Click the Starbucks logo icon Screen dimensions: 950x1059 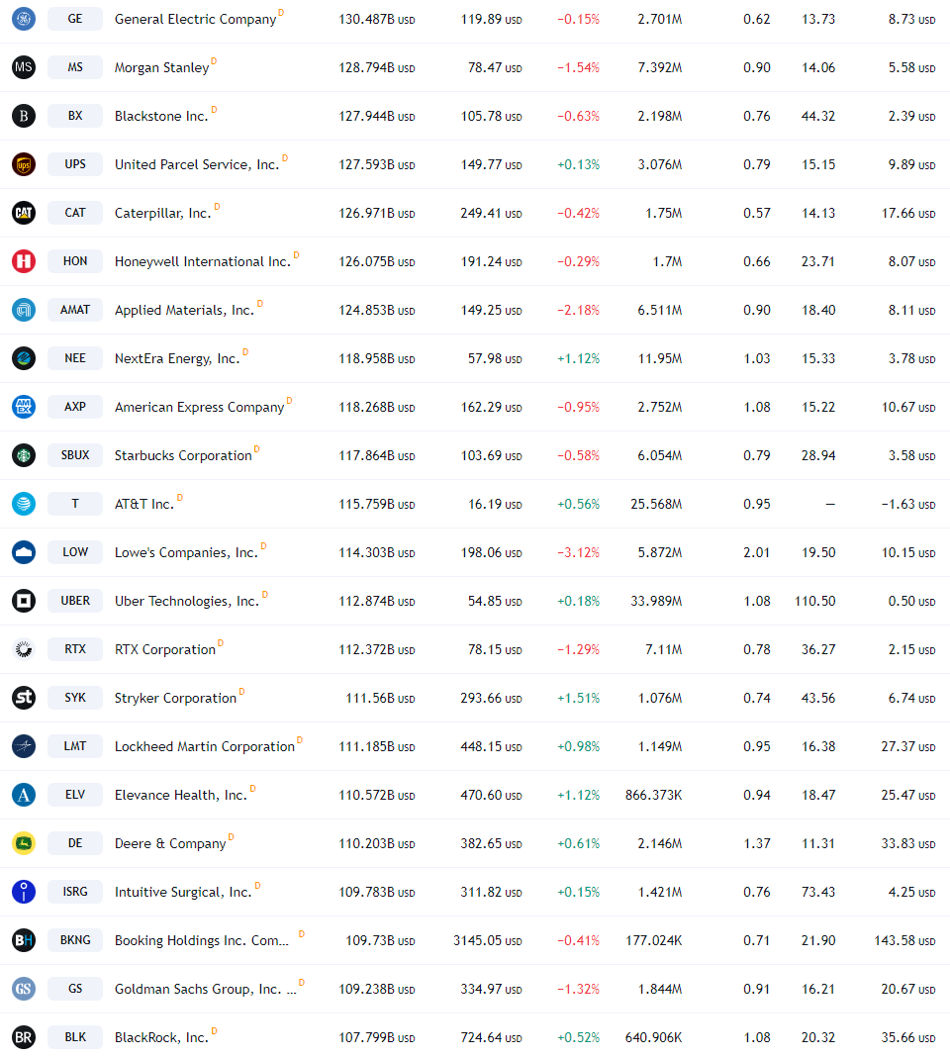24,455
